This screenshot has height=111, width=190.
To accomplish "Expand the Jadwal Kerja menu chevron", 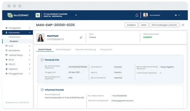I will [x=30, y=55].
